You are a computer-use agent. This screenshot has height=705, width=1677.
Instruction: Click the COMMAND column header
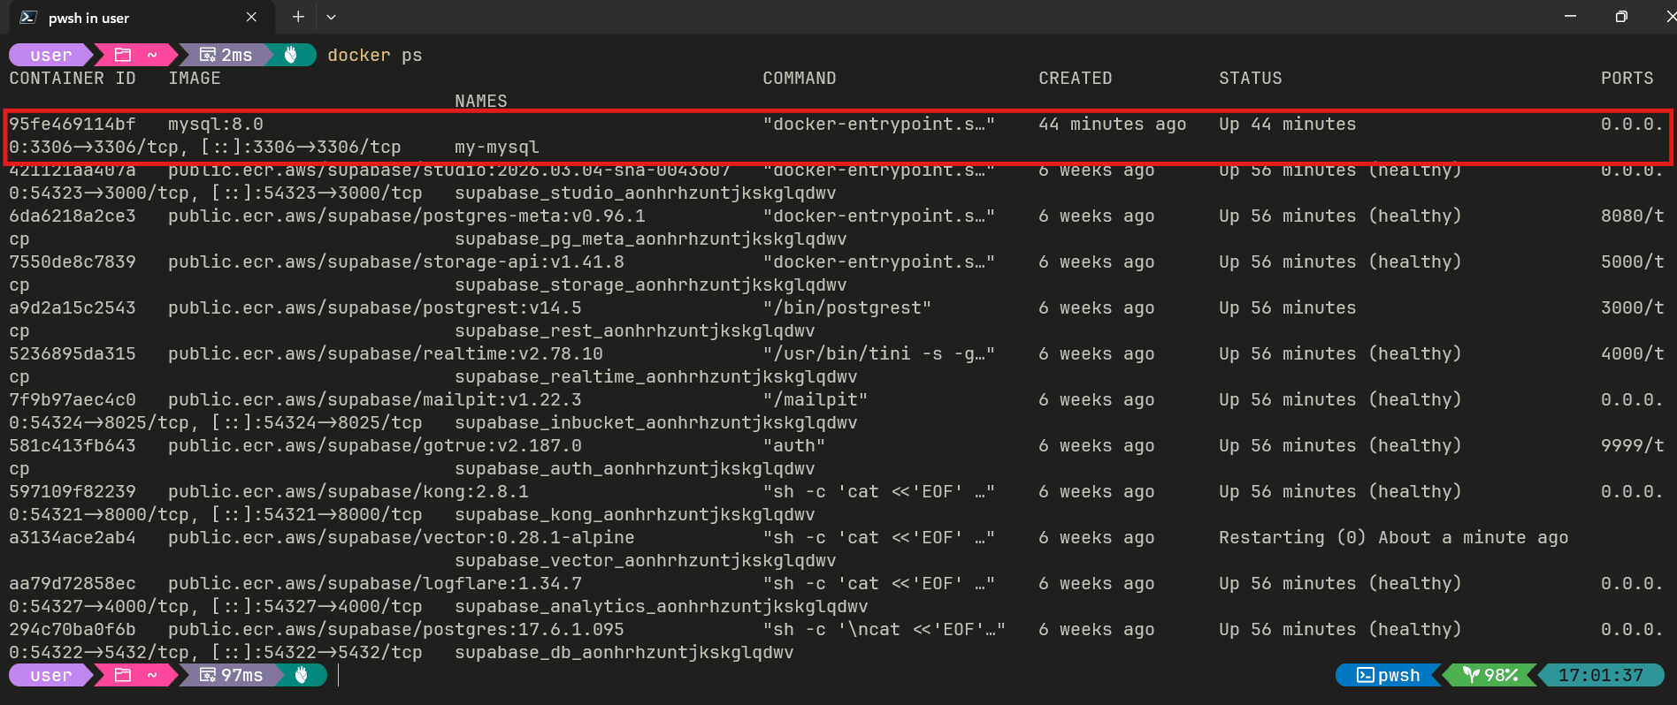(800, 78)
